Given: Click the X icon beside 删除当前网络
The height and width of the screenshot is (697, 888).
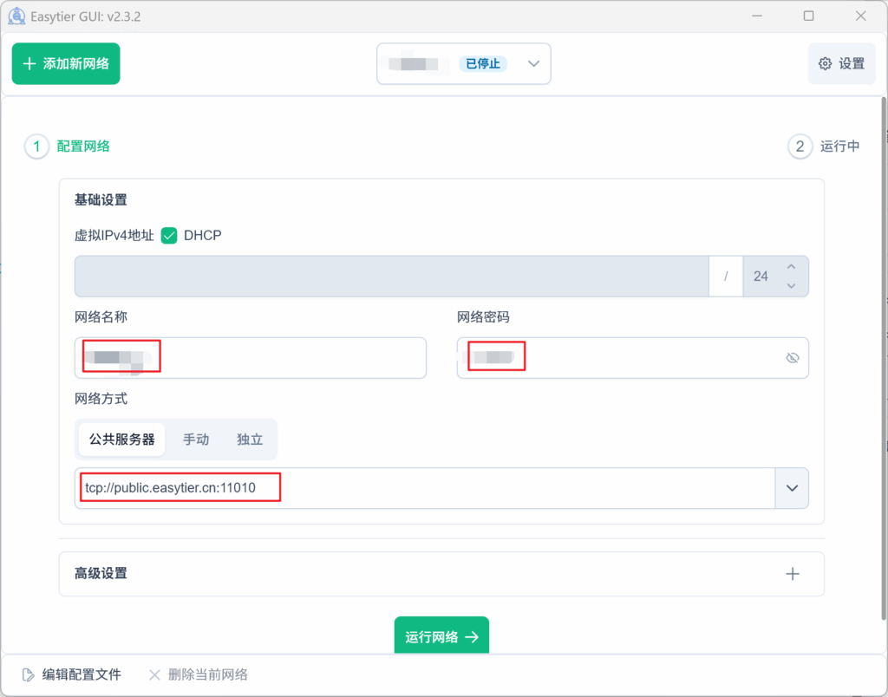Looking at the screenshot, I should 154,674.
